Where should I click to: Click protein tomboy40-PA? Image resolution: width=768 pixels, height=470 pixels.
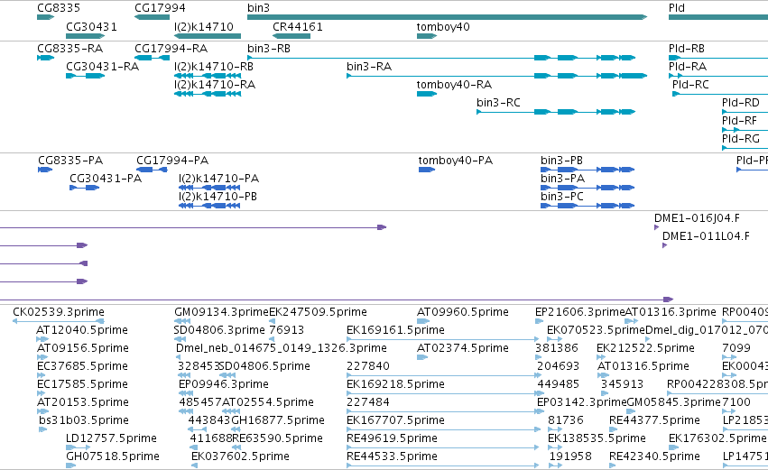point(455,161)
